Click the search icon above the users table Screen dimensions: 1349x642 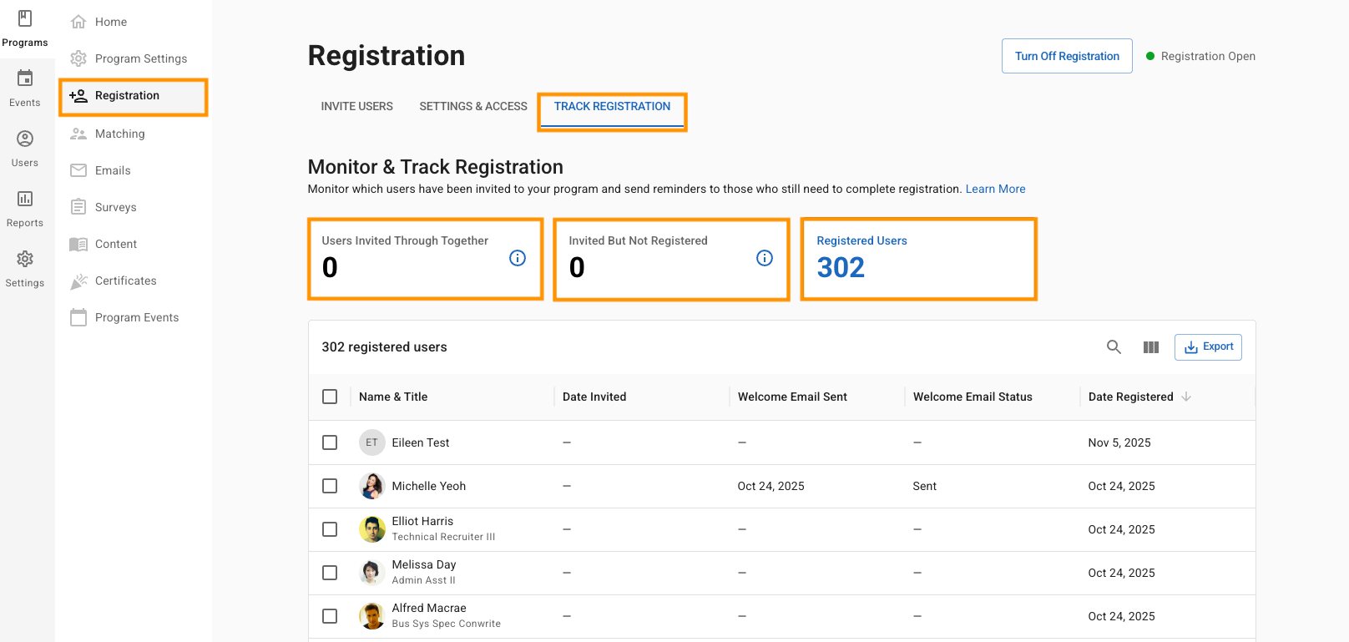coord(1114,347)
